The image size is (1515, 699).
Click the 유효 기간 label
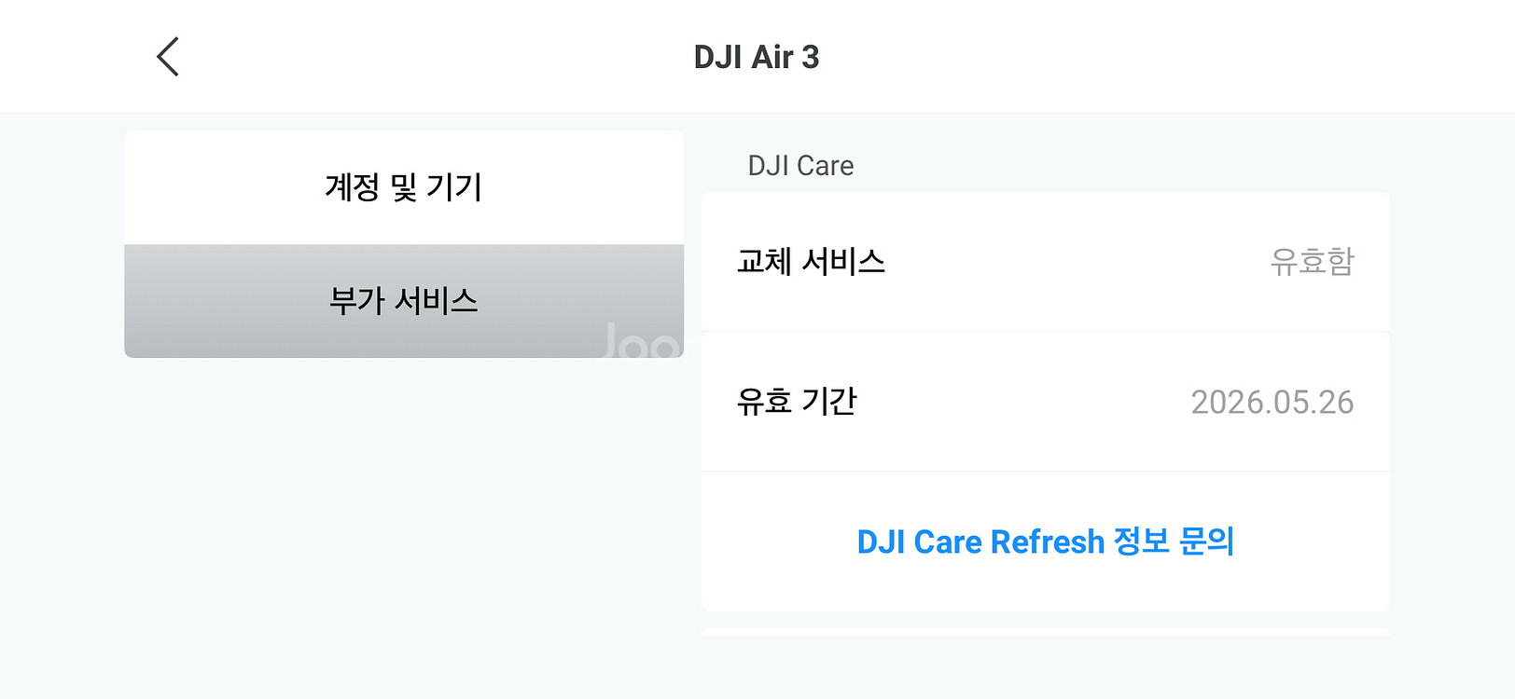pos(796,402)
